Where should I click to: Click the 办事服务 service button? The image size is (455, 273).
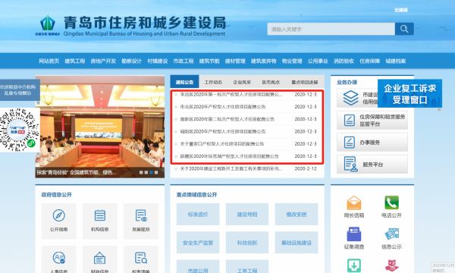[x=372, y=142]
